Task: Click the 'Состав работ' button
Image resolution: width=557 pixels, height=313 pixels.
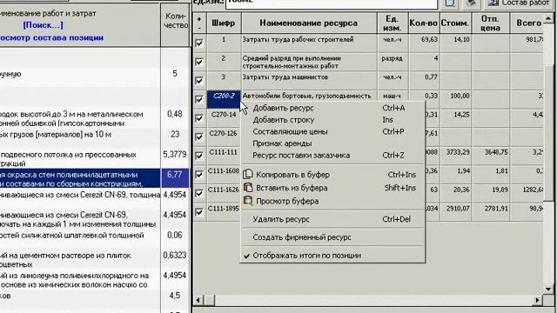Action: pos(520,3)
